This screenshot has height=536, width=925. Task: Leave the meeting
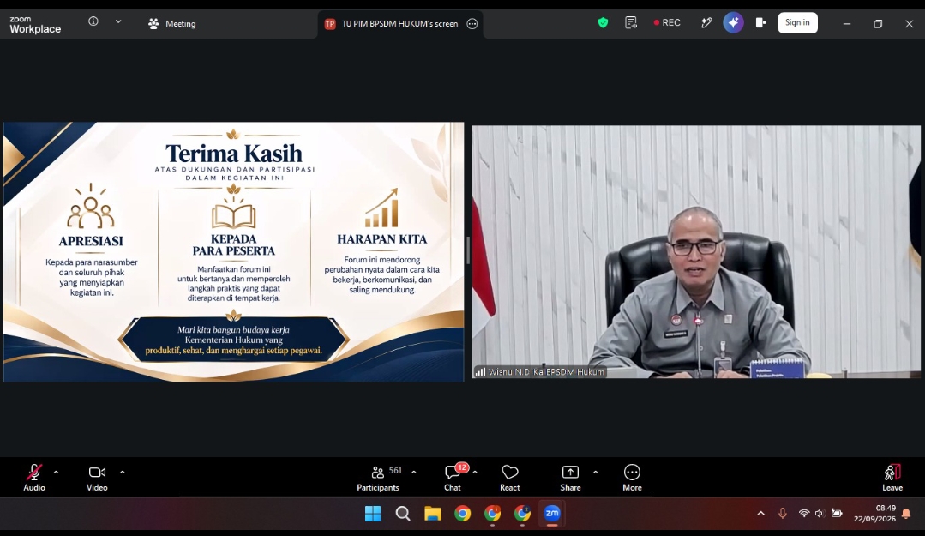click(892, 478)
